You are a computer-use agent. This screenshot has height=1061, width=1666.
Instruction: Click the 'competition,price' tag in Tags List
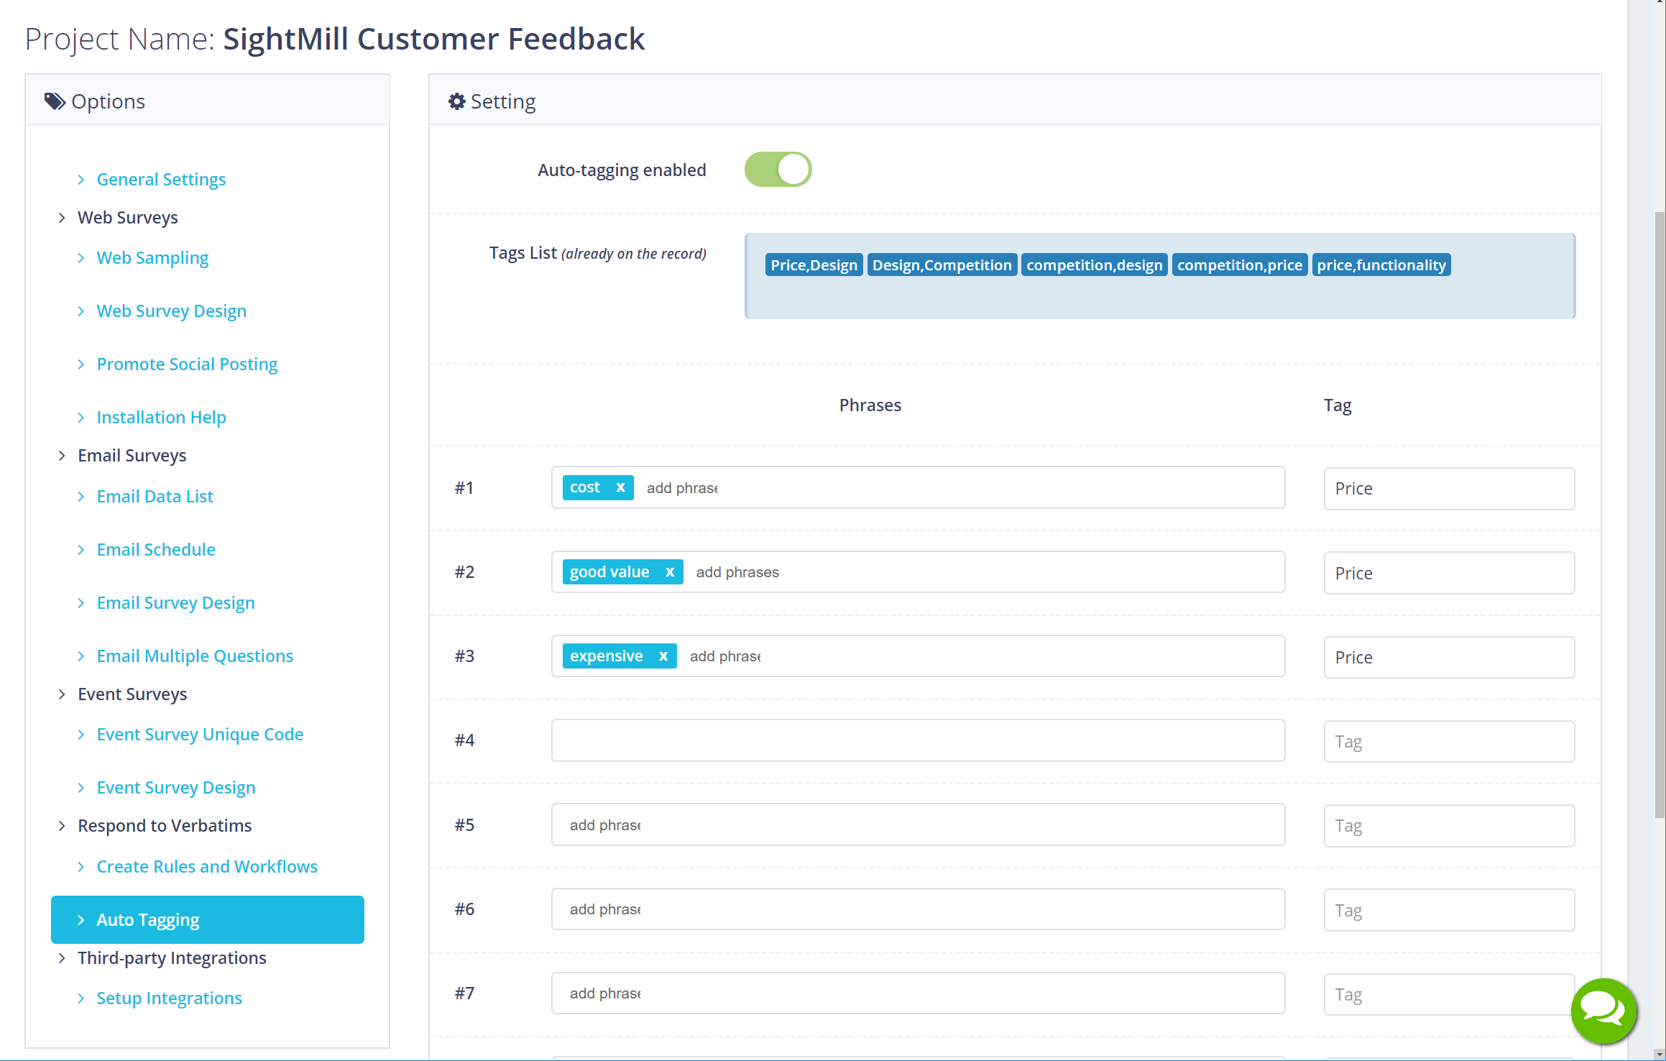(1240, 265)
